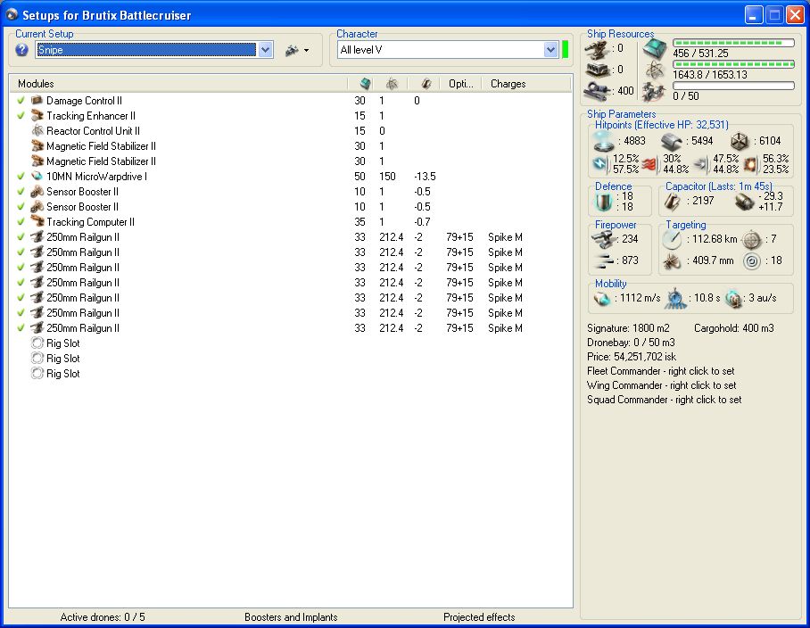The height and width of the screenshot is (628, 810).
Task: Toggle the first Sensor Booster II checkmark
Action: 21,191
